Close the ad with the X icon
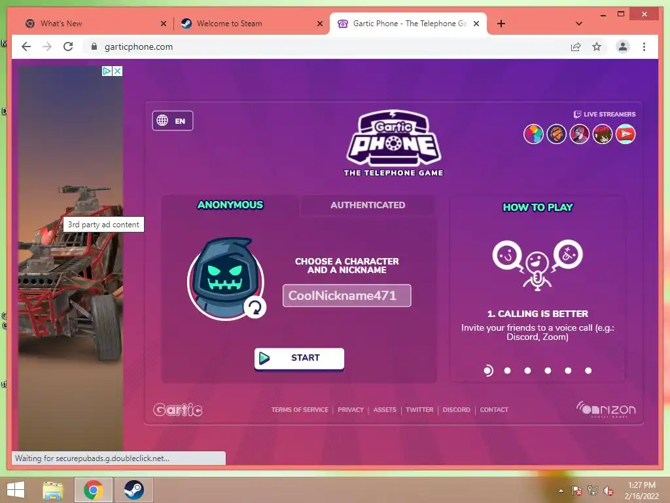This screenshot has height=503, width=670. point(118,71)
